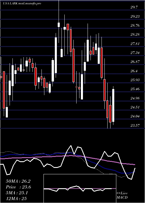The image size is (145, 203).
Task: Select the 26.4 price axis label
Action: (134, 71)
